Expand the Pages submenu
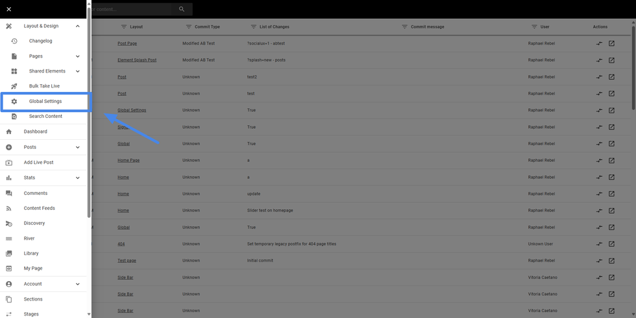Screen dimensions: 636x318 [78, 56]
